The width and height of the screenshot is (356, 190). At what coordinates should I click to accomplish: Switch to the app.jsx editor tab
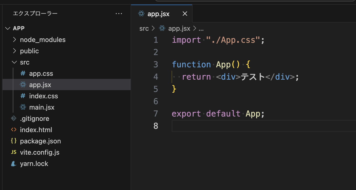[x=158, y=14]
